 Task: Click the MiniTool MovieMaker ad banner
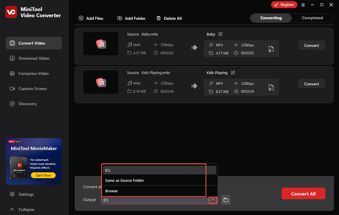[x=34, y=161]
